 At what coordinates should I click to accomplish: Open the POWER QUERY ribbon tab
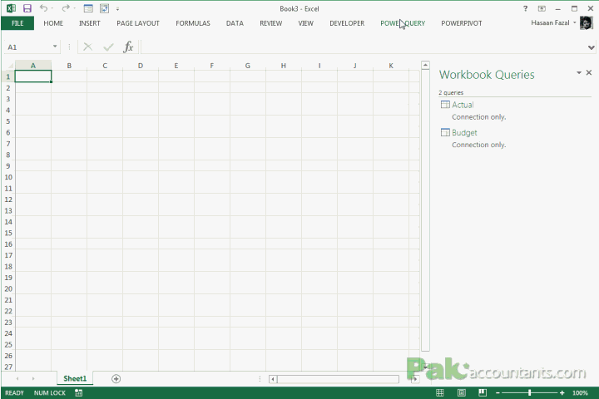pyautogui.click(x=403, y=23)
